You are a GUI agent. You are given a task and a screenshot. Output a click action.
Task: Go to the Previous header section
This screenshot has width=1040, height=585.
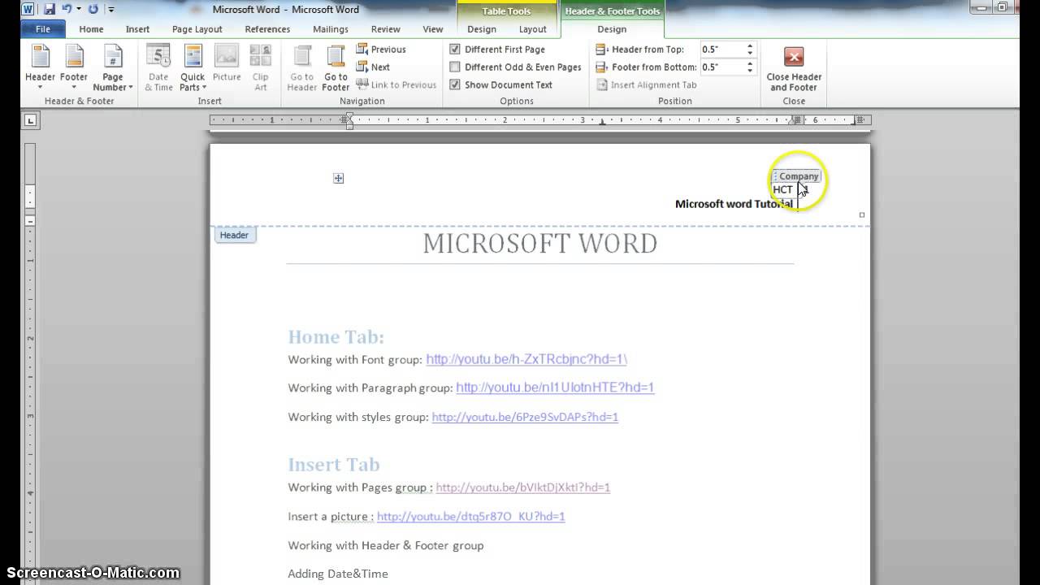coord(381,50)
